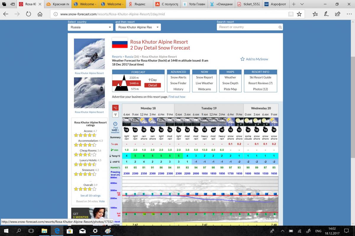Image resolution: width=355 pixels, height=236 pixels.
Task: Switch temperature units to °F
Action: click(x=115, y=115)
